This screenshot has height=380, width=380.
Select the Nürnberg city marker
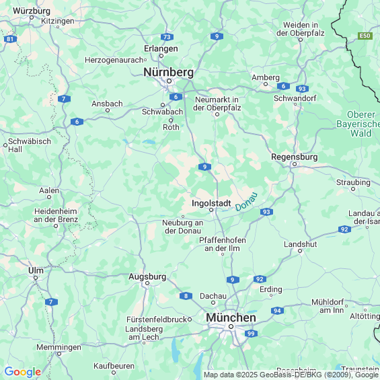pos(169,81)
